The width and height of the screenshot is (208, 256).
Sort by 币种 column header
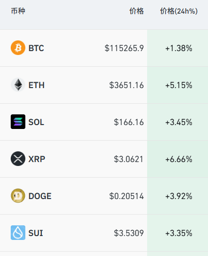click(18, 11)
